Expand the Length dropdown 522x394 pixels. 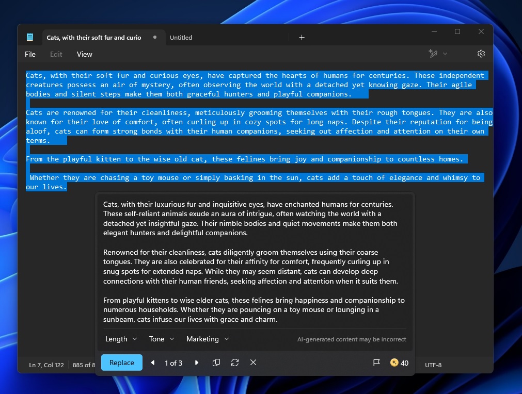[x=121, y=339]
